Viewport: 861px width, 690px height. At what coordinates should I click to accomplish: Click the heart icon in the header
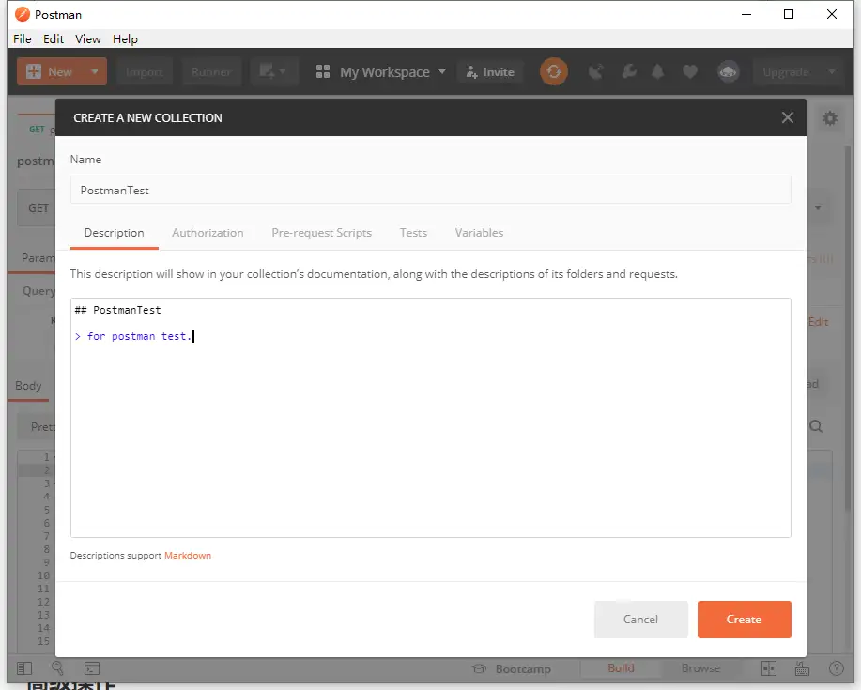[x=690, y=71]
